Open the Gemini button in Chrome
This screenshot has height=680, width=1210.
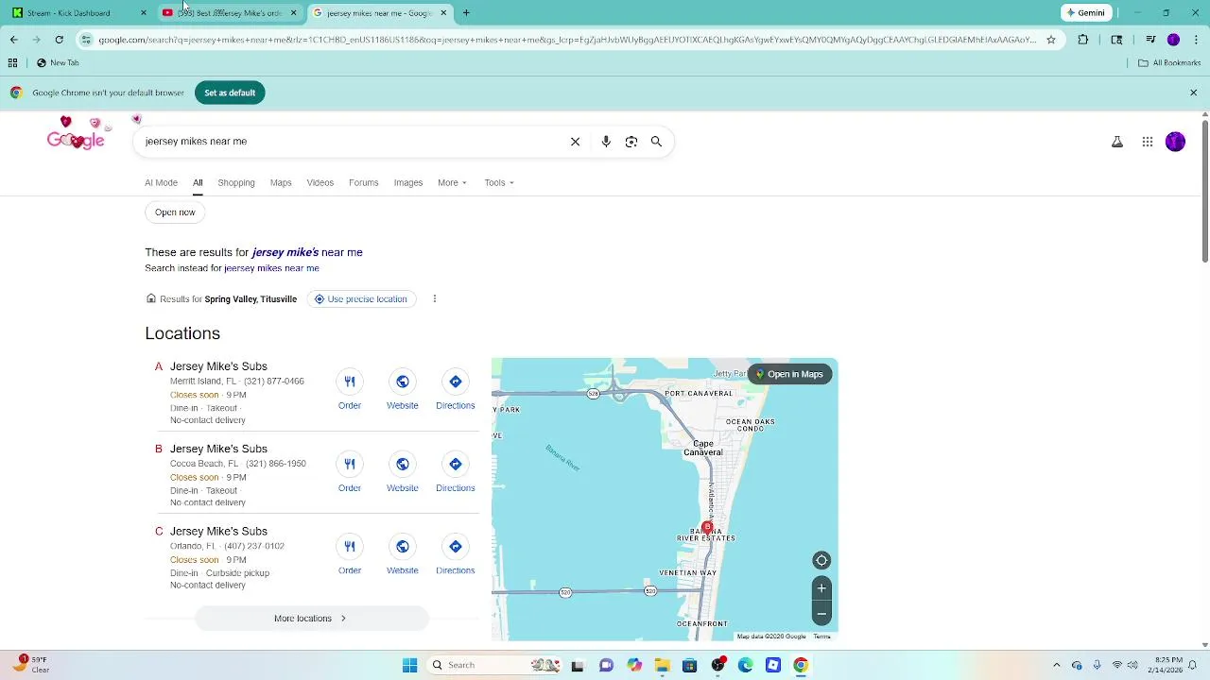click(x=1085, y=13)
